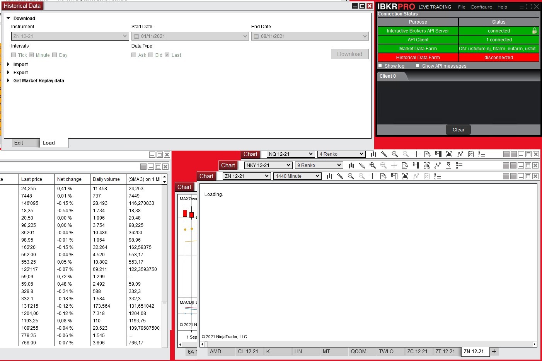Open data box on ZN 12-21 chart
Viewport: 542px width, 361px height.
[383, 176]
